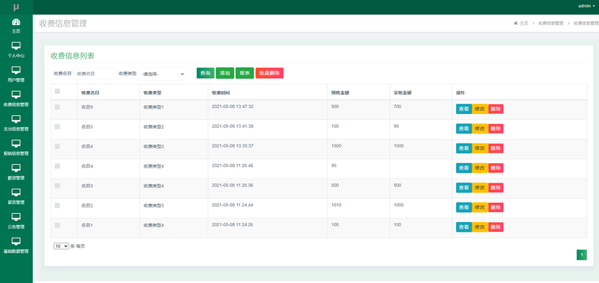This screenshot has height=283, width=599.
Task: Click the 个人中心 monitor icon
Action: pos(16,46)
